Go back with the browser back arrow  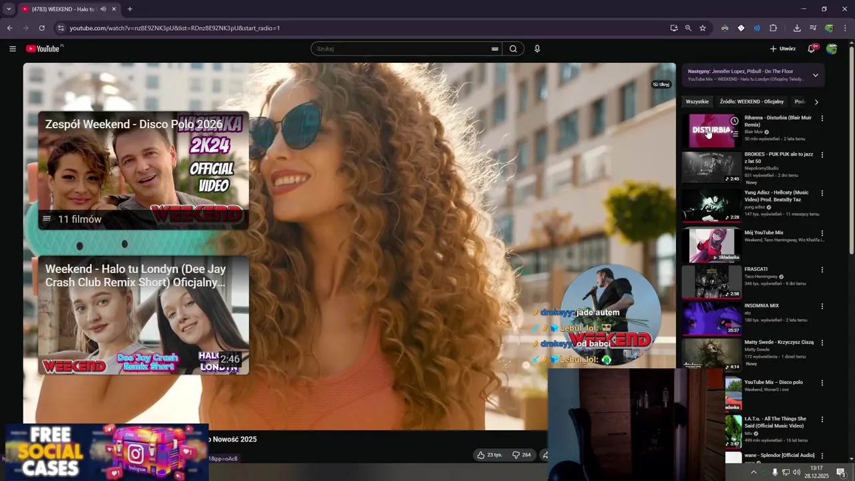click(x=9, y=28)
